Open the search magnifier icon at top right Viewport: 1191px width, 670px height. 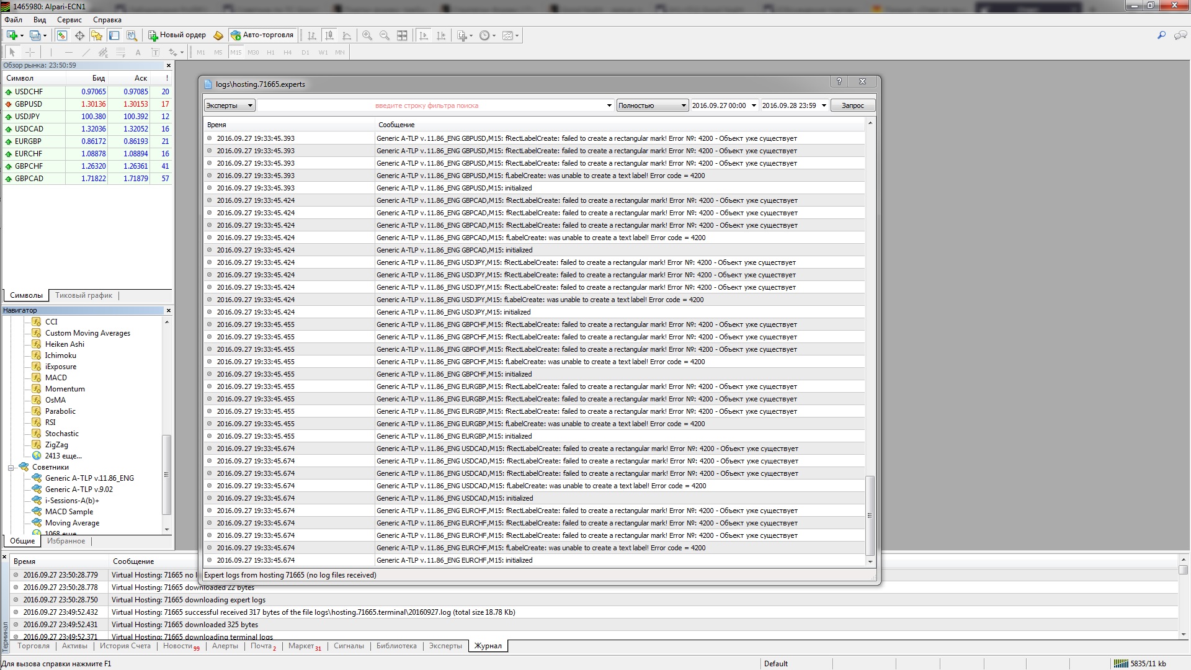pos(1161,35)
